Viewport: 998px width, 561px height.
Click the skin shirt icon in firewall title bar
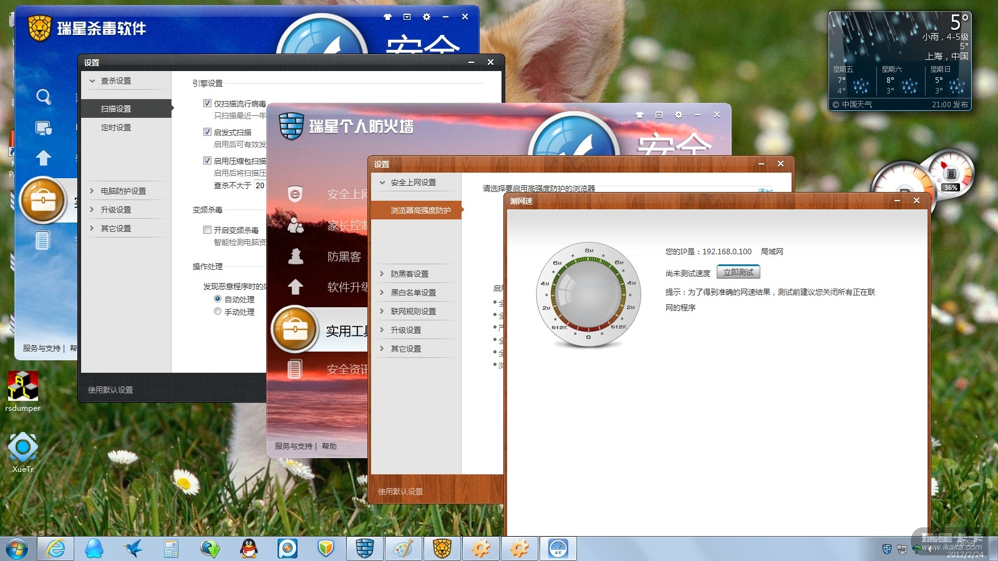point(639,115)
